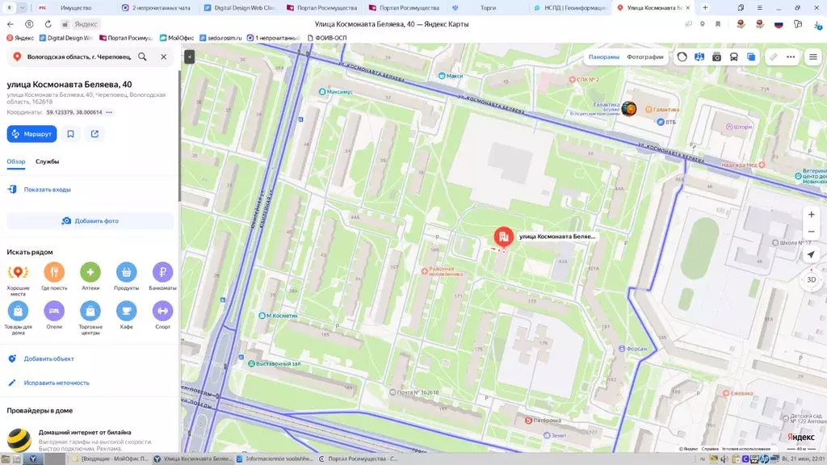Find my location arrow on map
The image size is (827, 465).
pos(811,254)
